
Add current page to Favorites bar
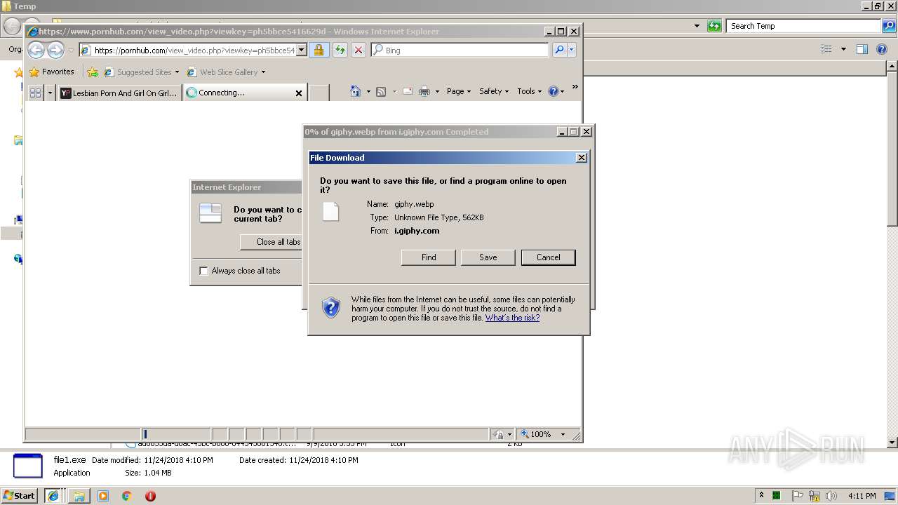click(x=93, y=72)
